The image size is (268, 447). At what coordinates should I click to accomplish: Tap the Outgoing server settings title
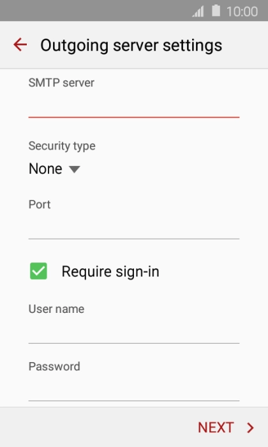tap(131, 45)
